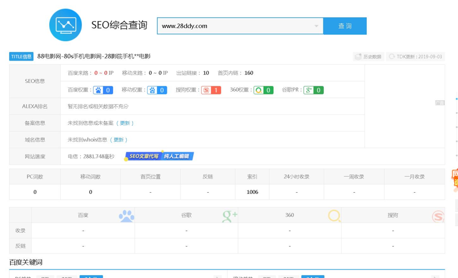Click the PC词数 column header

(35, 177)
